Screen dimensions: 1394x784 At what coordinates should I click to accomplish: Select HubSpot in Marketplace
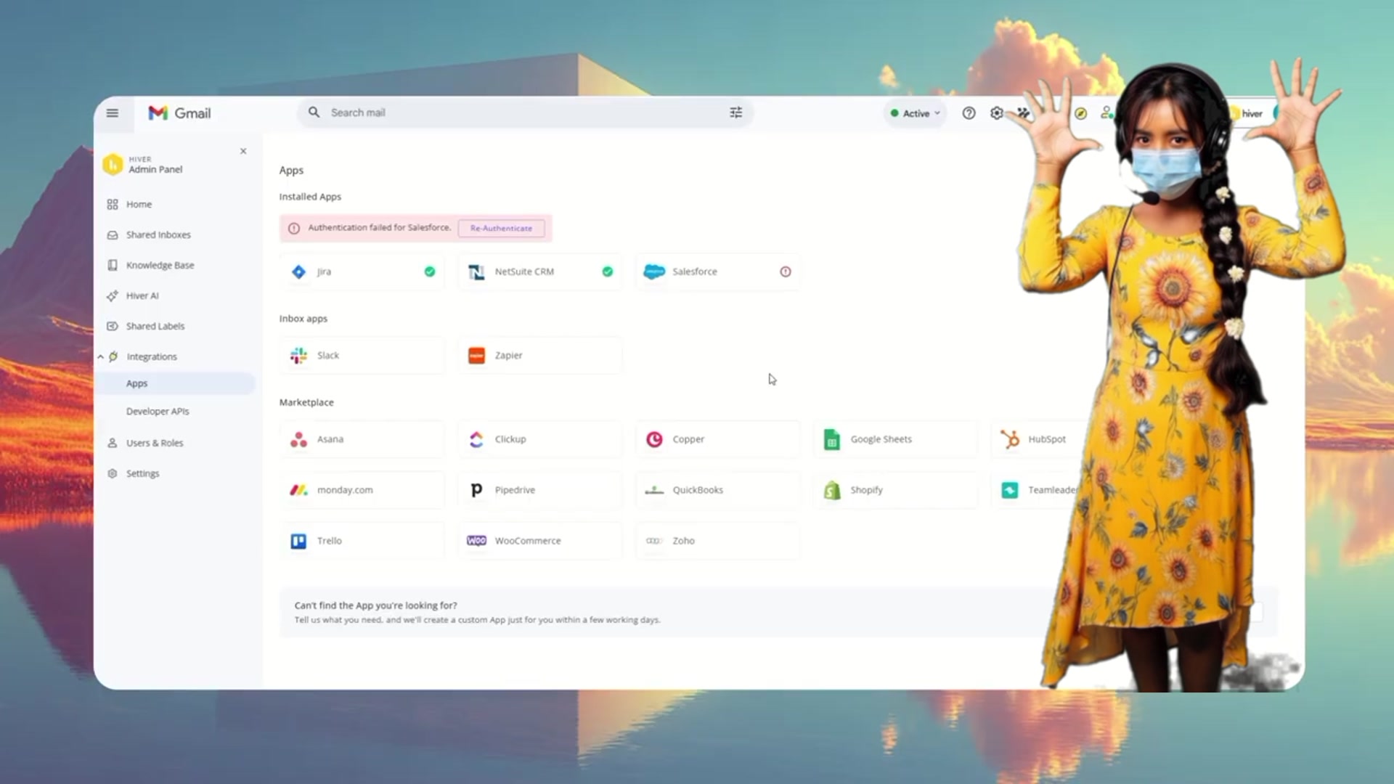(x=1037, y=439)
